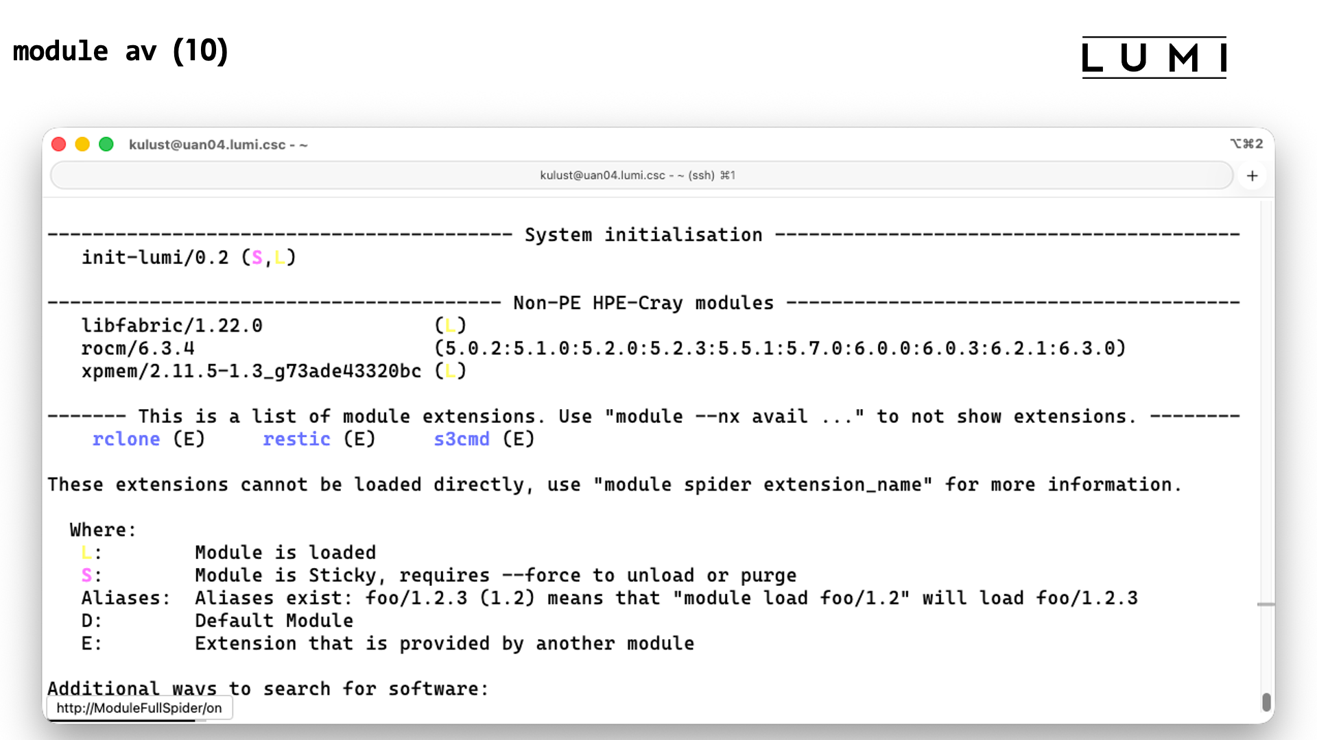Click the init-lumi/0.2 module entry
Viewport: 1317px width, 740px height.
click(x=155, y=258)
